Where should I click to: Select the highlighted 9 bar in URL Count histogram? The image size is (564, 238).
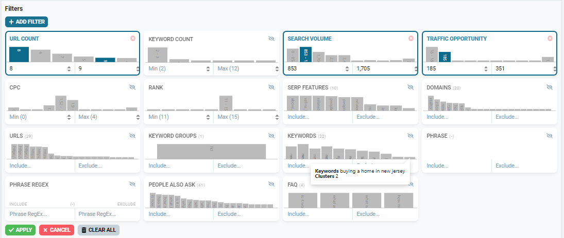click(105, 60)
